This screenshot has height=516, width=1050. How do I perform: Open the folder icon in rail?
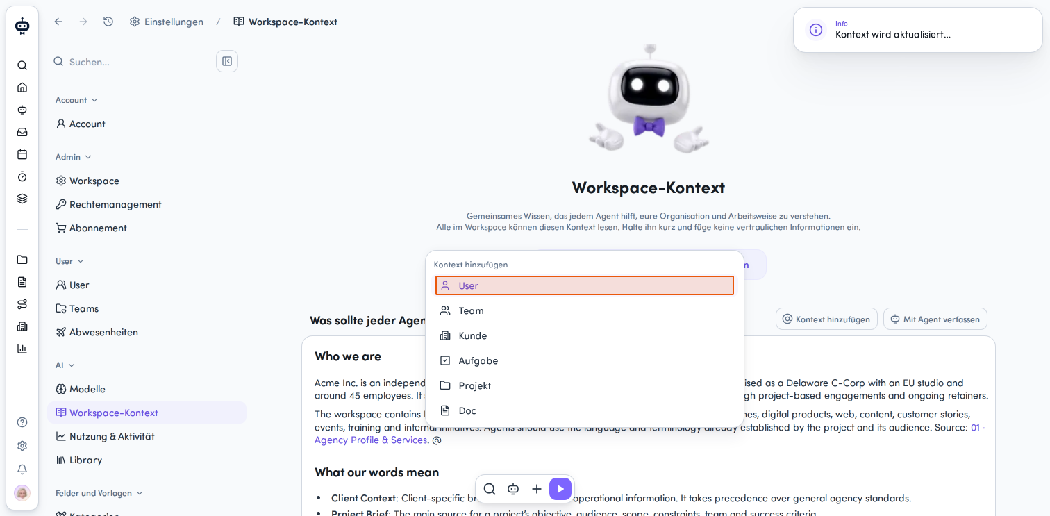coord(22,260)
